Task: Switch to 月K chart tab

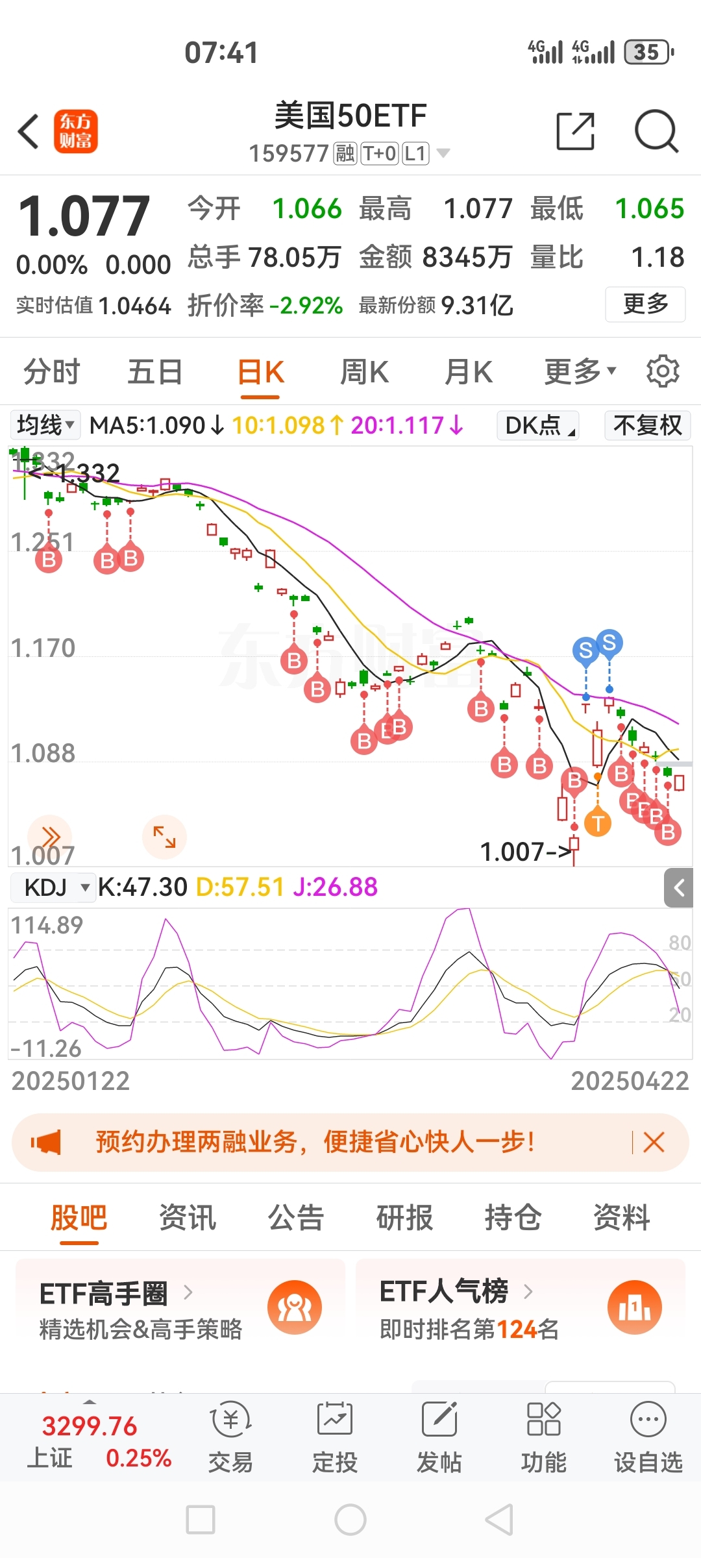Action: [x=468, y=371]
